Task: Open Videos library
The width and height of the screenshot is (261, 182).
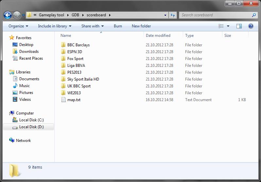Action: tap(25, 99)
